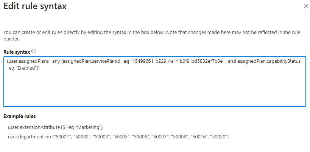The width and height of the screenshot is (310, 152).
Task: Click the Example rules heading
Action: click(x=19, y=116)
